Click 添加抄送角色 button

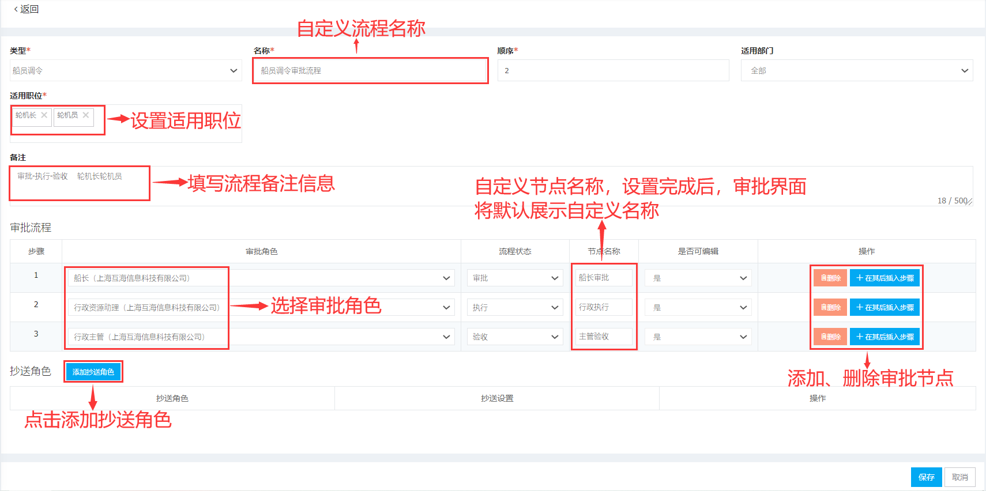click(93, 372)
